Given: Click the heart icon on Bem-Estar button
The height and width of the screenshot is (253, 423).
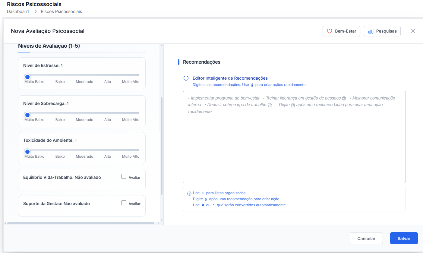Looking at the screenshot, I should [x=330, y=31].
